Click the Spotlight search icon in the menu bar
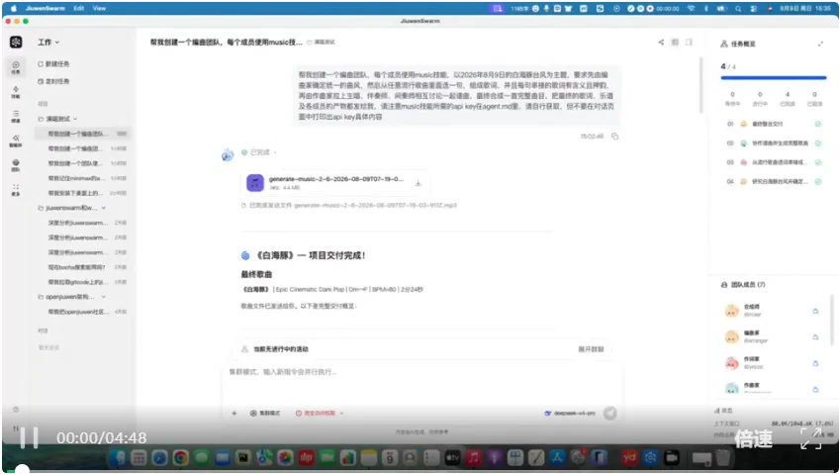840x474 pixels. [738, 9]
